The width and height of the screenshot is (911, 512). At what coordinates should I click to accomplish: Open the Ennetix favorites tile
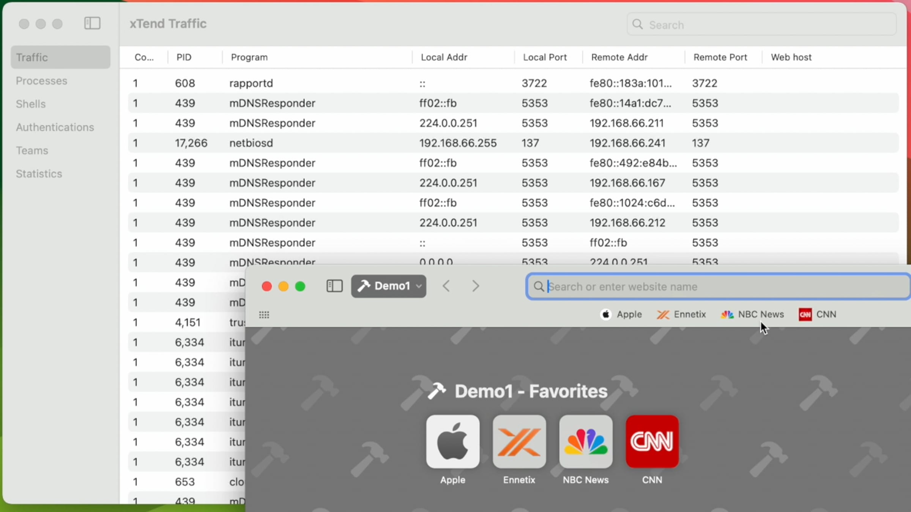(519, 442)
